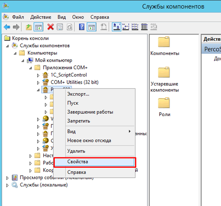
Task: Expand the Просмотр событий node
Action: 7,178
